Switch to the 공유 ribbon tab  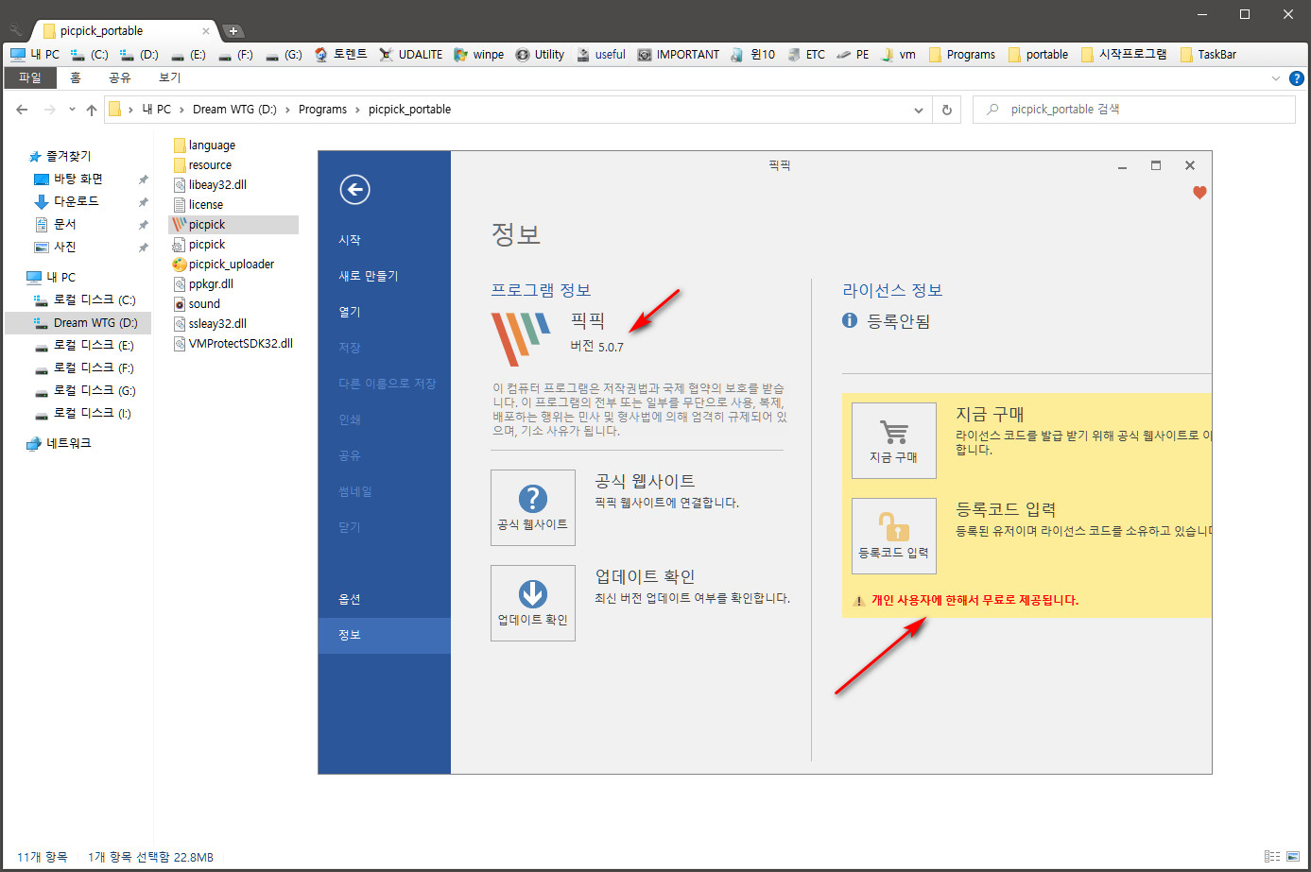pyautogui.click(x=120, y=77)
